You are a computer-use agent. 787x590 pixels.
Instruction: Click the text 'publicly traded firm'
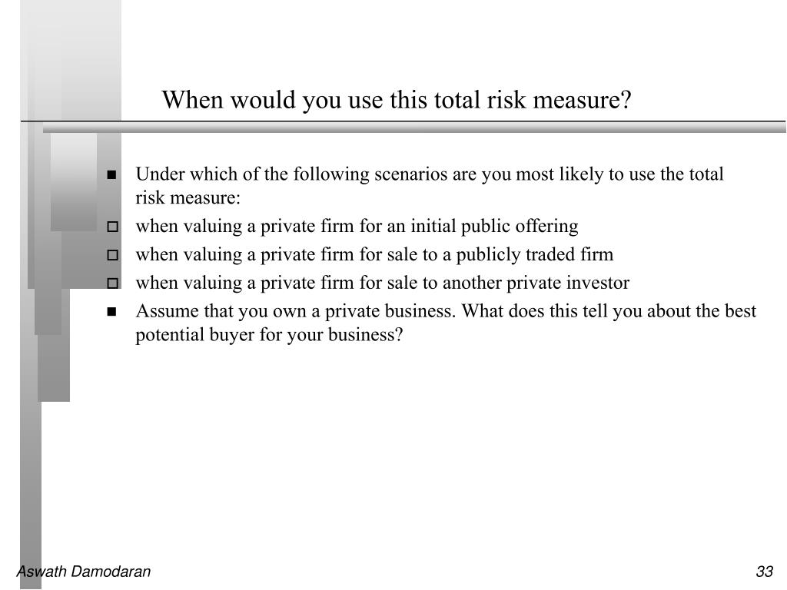pos(535,254)
